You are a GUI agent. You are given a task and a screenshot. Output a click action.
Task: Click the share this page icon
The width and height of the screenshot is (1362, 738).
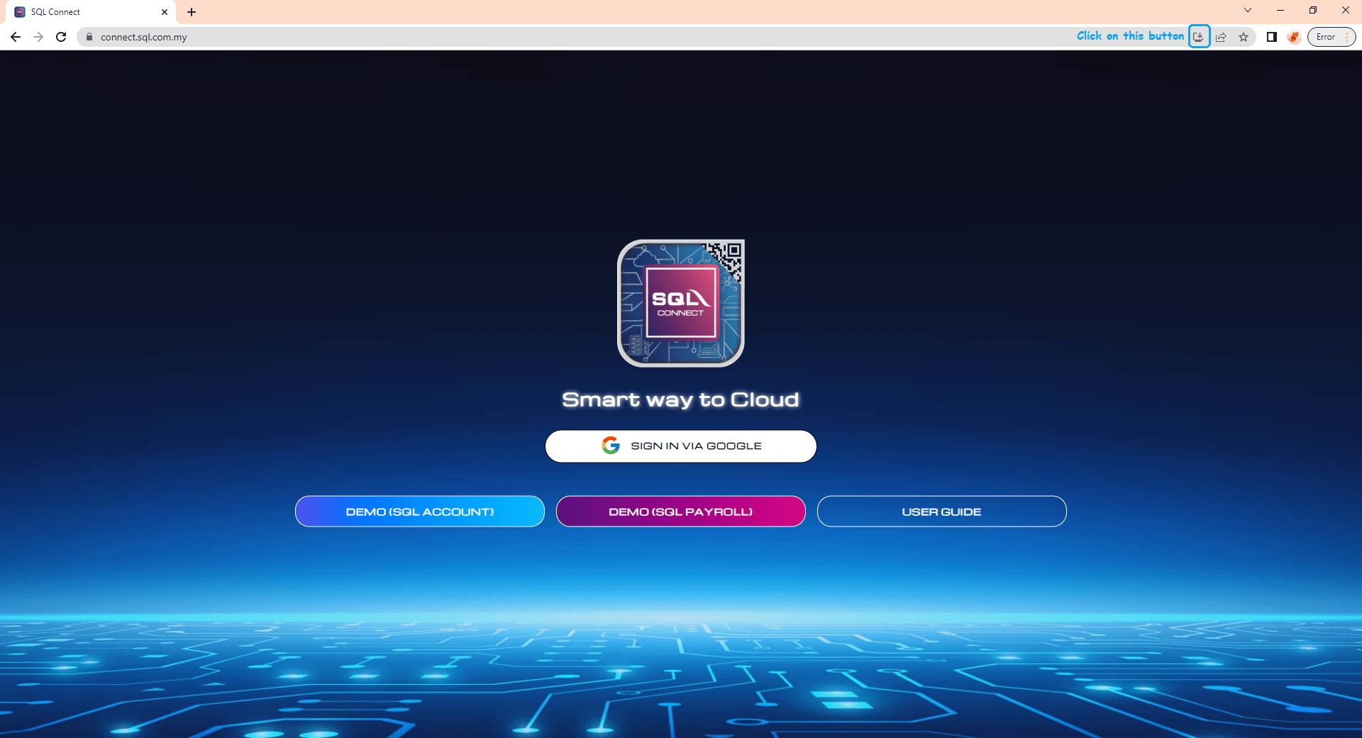click(x=1221, y=37)
